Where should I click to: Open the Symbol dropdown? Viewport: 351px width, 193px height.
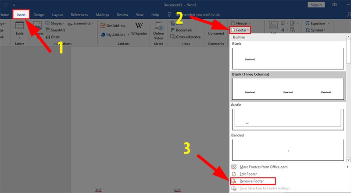[x=315, y=30]
